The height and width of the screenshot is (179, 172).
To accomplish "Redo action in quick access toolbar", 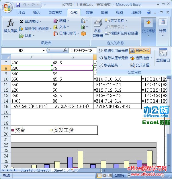I will click(34, 5).
